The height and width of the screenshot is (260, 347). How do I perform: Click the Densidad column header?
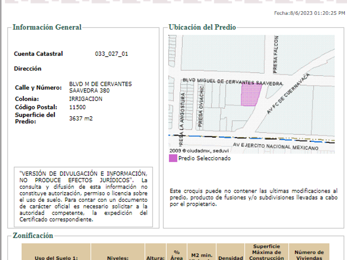pos(231,258)
